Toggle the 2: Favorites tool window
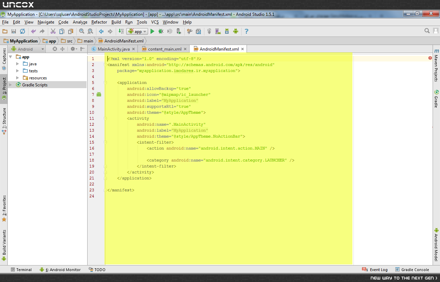Image resolution: width=440 pixels, height=282 pixels. pos(4,209)
